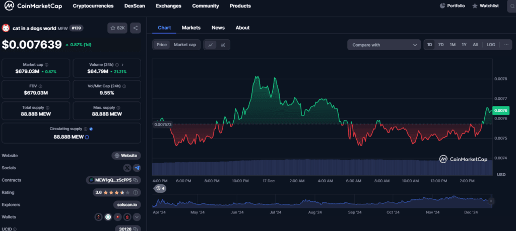Set chart range to 1D
The width and height of the screenshot is (516, 231).
[x=430, y=45]
